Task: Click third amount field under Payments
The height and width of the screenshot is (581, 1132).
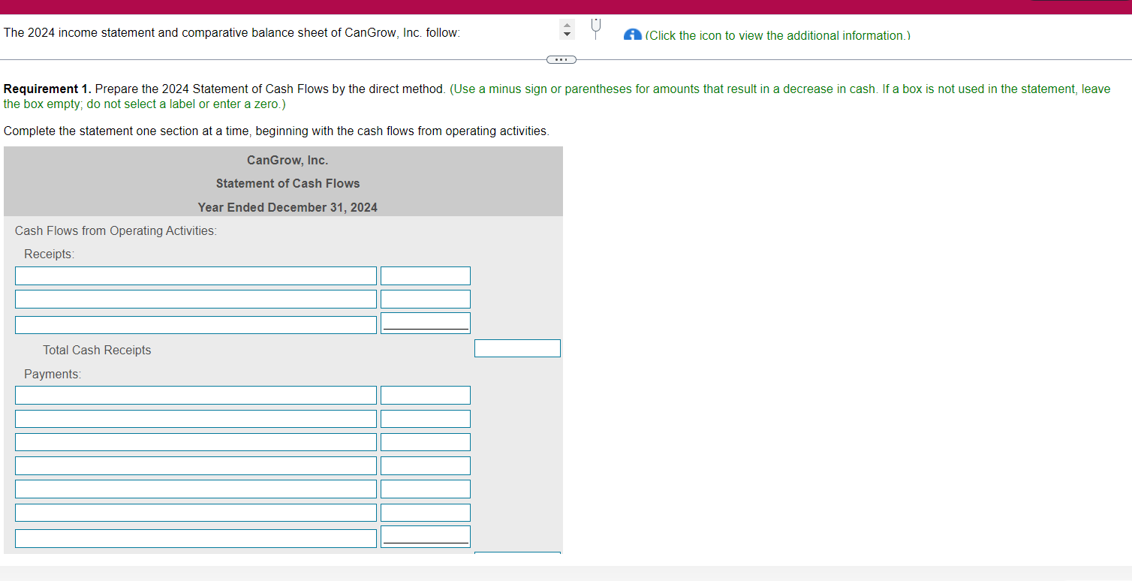Action: tap(426, 442)
